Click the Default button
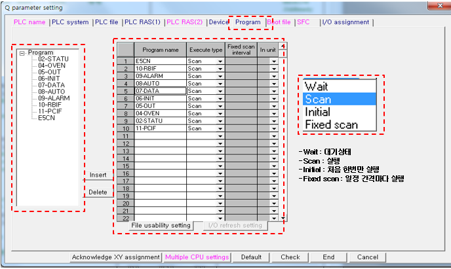The image size is (451, 269). click(251, 257)
